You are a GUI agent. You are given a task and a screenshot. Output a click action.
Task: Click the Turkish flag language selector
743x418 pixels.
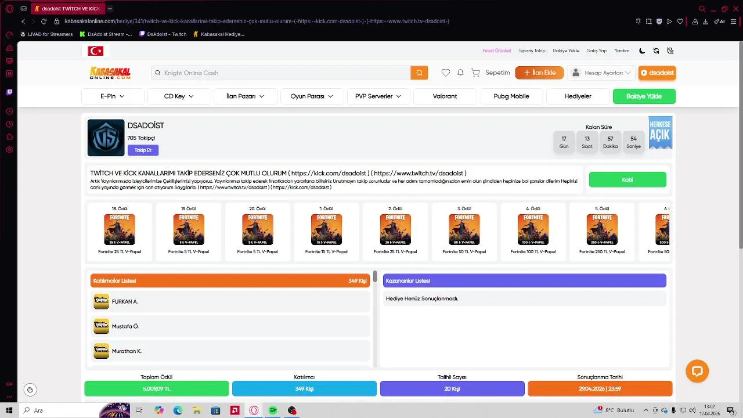click(96, 51)
